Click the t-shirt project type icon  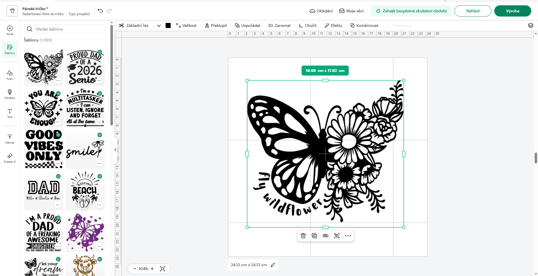(x=12, y=11)
